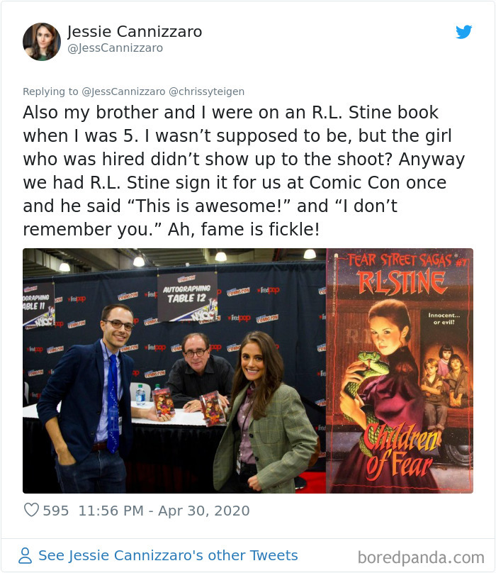Click the R.L. Stine title on book cover
The width and height of the screenshot is (496, 573).
(x=402, y=282)
